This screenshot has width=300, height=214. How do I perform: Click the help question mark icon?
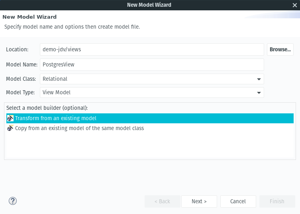(13, 201)
